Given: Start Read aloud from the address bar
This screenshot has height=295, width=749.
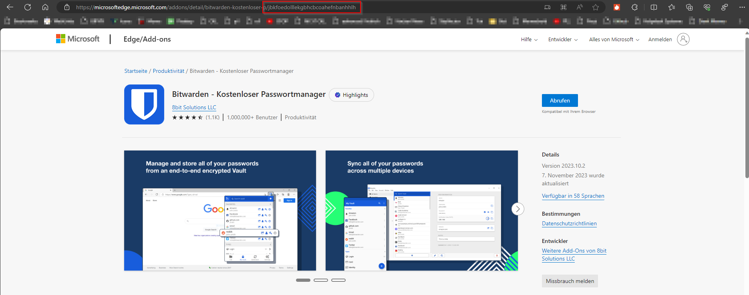Looking at the screenshot, I should click(x=580, y=7).
